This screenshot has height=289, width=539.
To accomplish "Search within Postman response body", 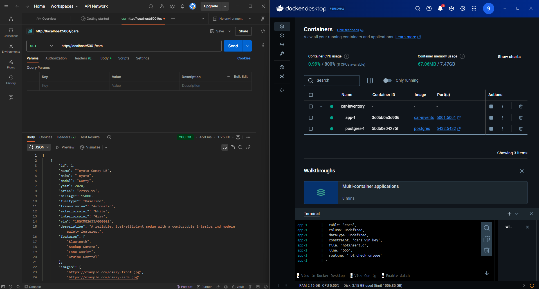I will click(241, 147).
